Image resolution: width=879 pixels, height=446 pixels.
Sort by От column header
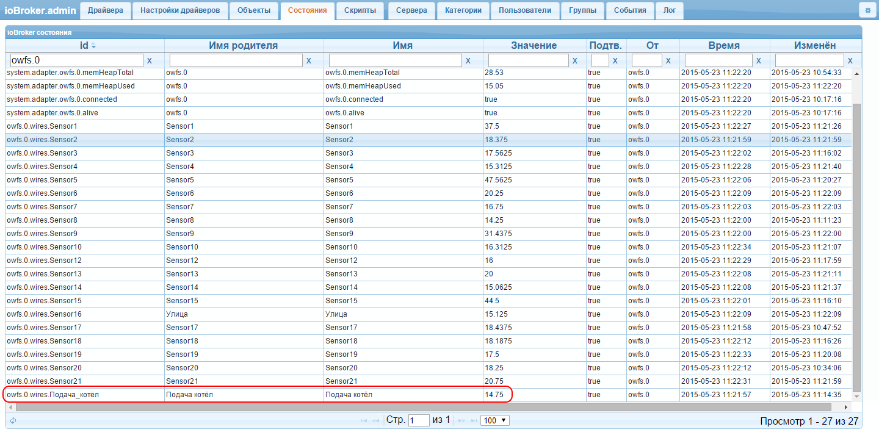(x=653, y=45)
